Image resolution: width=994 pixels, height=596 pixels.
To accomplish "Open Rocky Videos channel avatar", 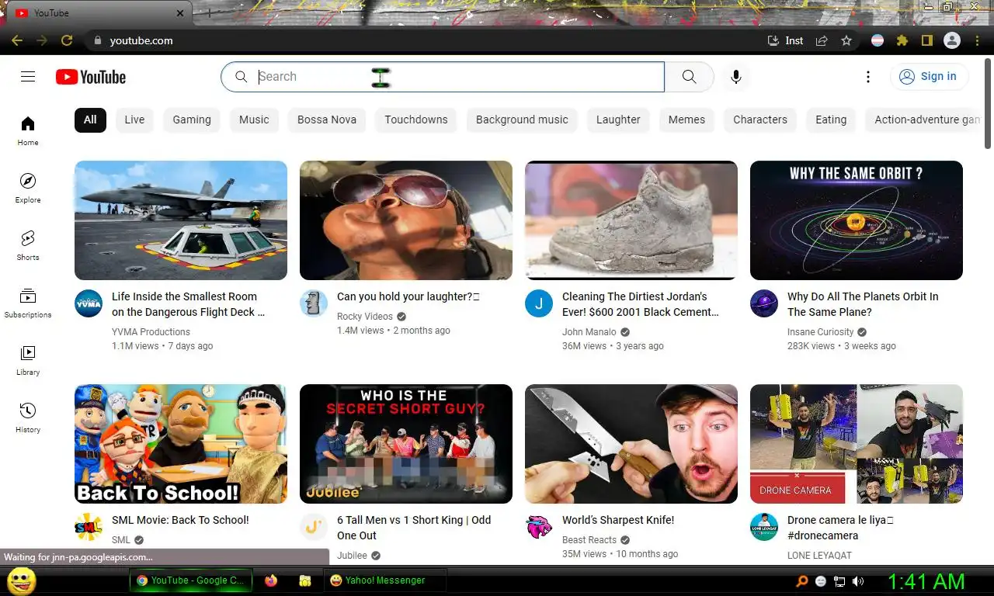I will (x=314, y=303).
